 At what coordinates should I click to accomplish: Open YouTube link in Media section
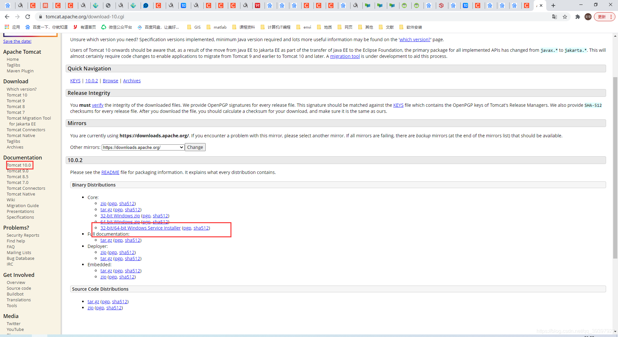pyautogui.click(x=15, y=330)
